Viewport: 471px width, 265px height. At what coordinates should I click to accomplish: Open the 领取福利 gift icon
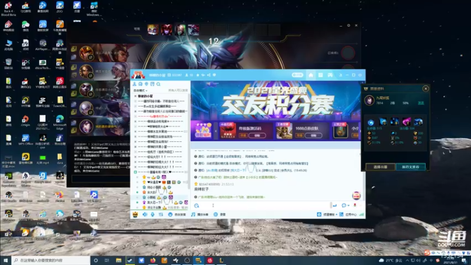203,131
